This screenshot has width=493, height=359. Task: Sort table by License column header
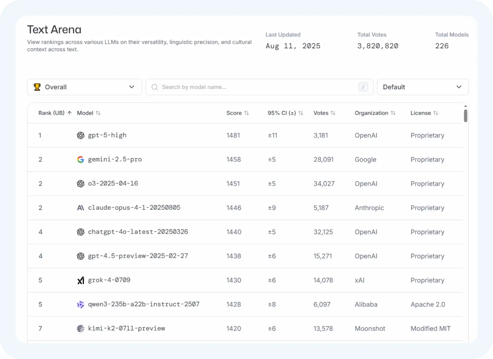[x=424, y=113]
